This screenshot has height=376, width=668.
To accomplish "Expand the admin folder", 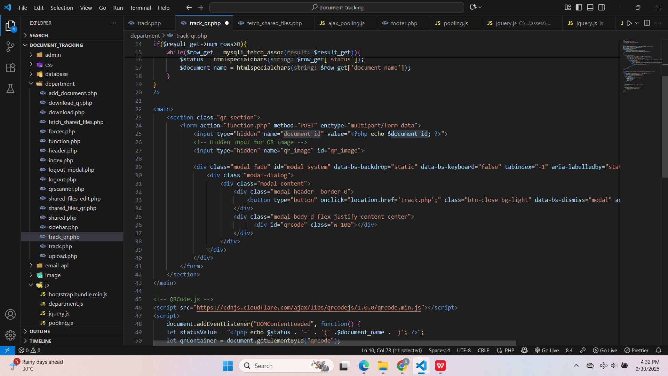I will pos(53,55).
